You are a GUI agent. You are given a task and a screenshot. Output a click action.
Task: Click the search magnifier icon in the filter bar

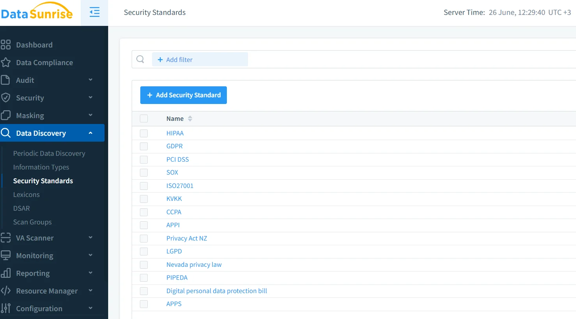140,59
